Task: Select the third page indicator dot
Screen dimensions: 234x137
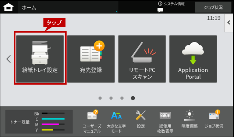Action: (x=122, y=98)
